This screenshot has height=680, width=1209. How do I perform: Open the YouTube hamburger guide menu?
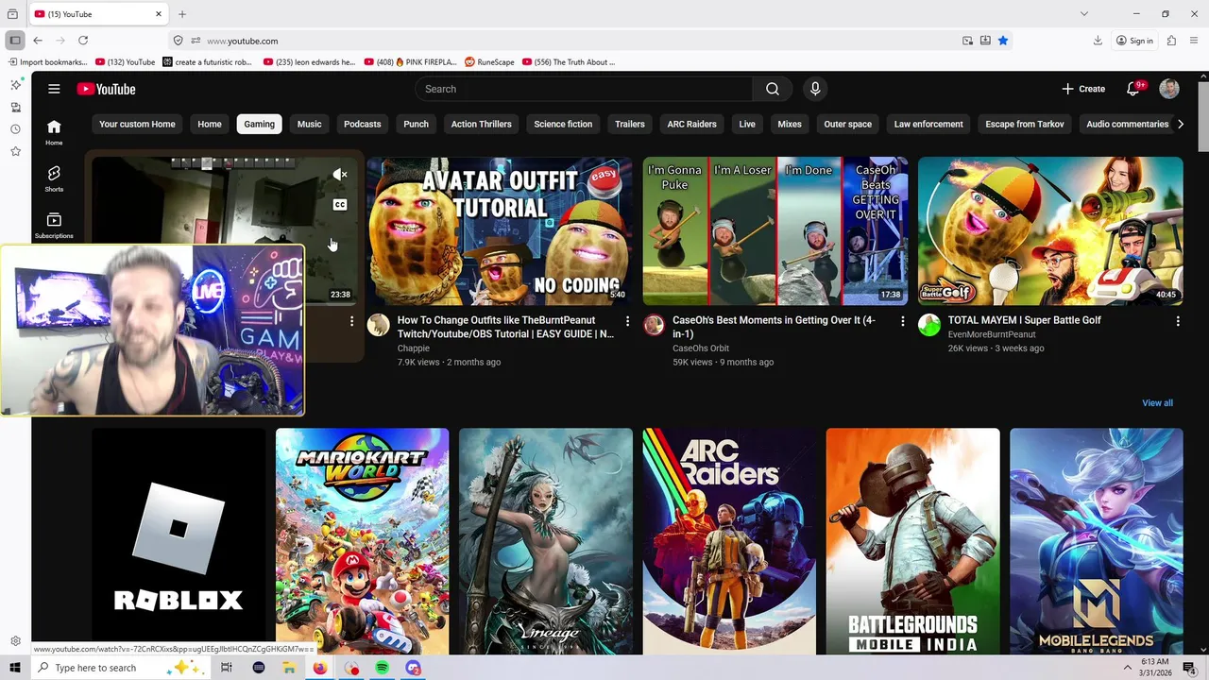click(54, 89)
